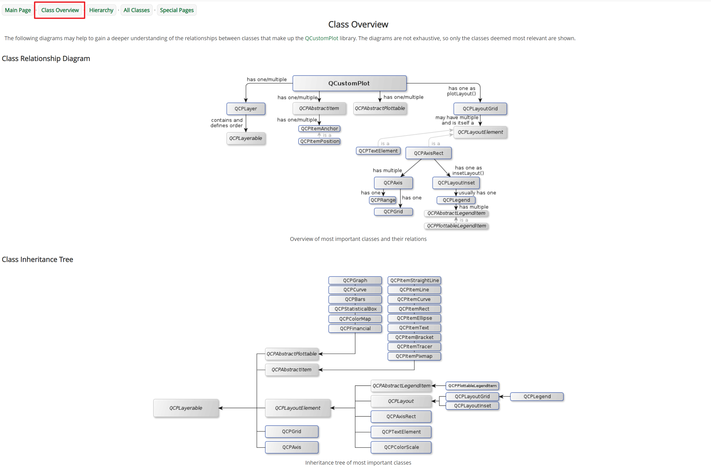Image resolution: width=711 pixels, height=470 pixels.
Task: Select the Class Overview tab
Action: click(x=60, y=10)
